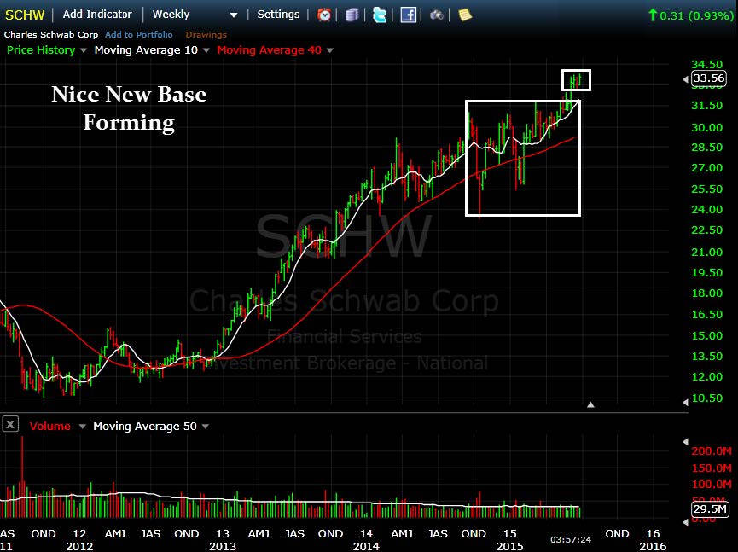Click the 200.0M volume axis label
This screenshot has height=552, width=738.
coord(712,450)
